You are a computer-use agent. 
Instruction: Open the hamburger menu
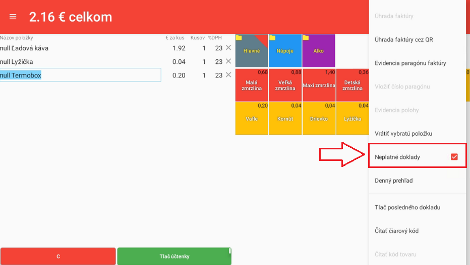click(x=13, y=16)
